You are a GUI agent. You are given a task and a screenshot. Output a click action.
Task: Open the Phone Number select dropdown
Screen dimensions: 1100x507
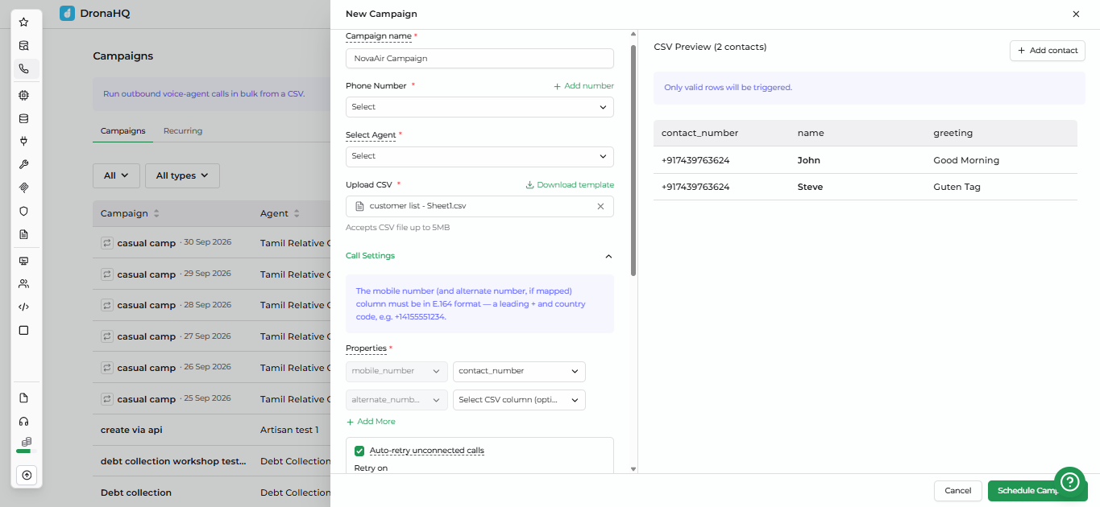(479, 107)
